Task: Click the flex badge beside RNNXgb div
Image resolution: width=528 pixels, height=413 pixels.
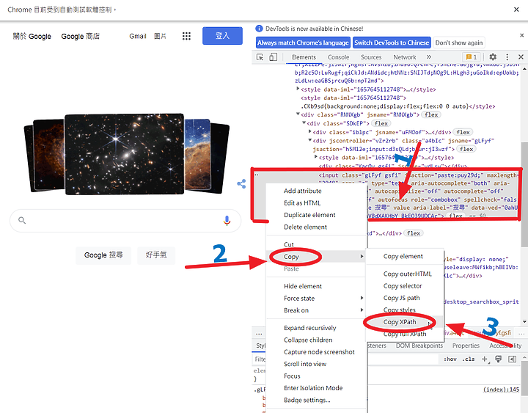Action: coord(431,115)
